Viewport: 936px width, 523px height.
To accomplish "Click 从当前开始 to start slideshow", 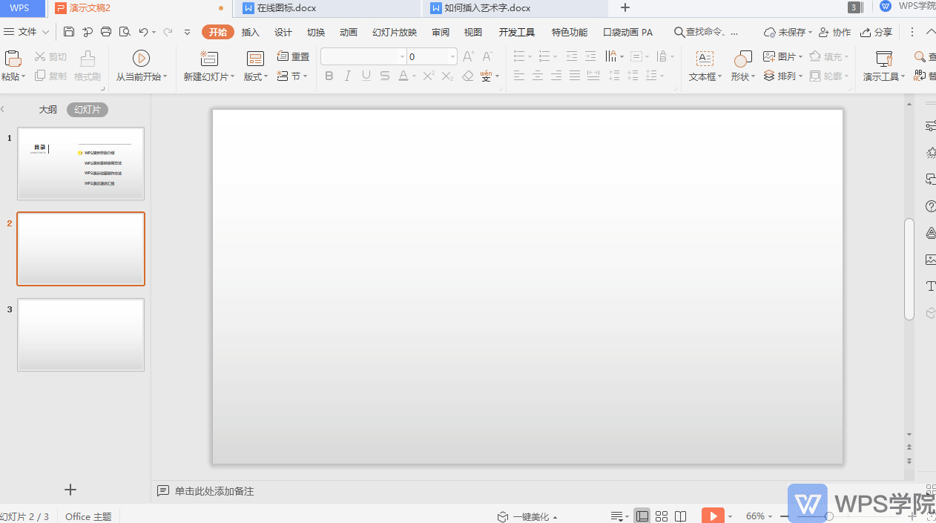I will (141, 65).
